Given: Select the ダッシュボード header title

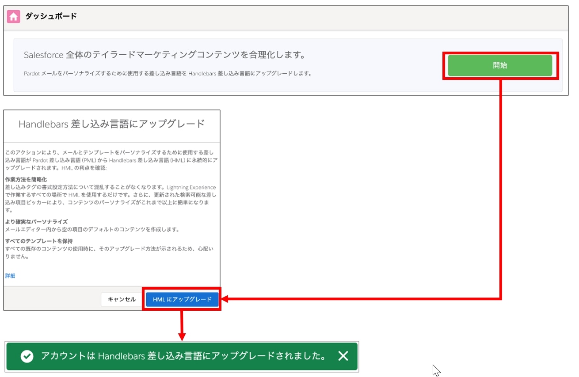Looking at the screenshot, I should point(51,16).
